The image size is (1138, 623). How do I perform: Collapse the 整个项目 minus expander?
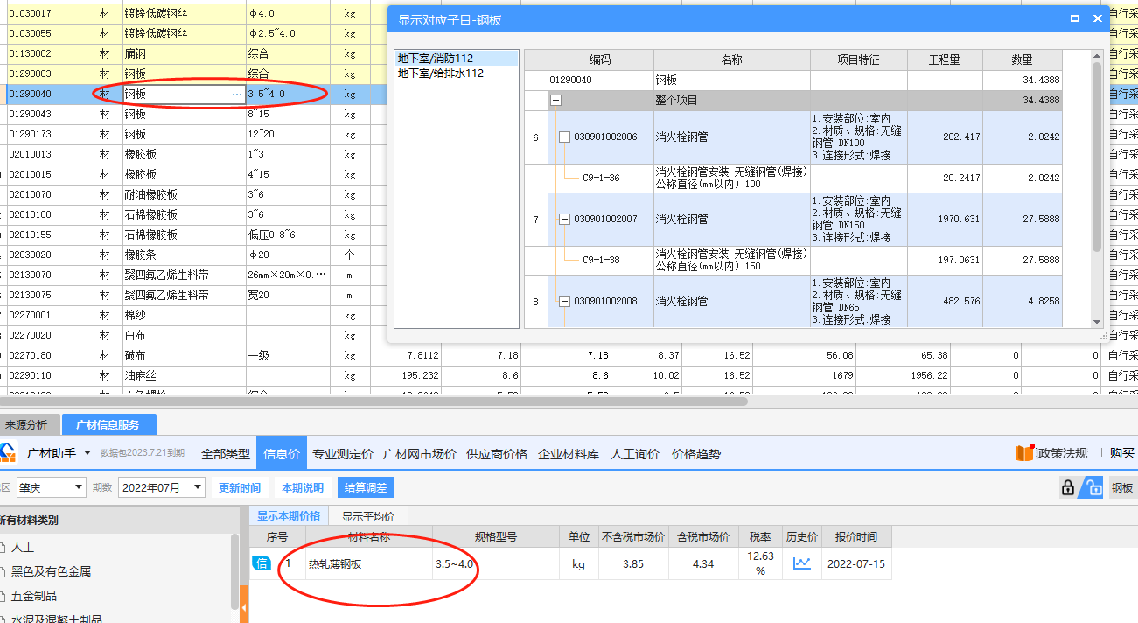coord(555,101)
